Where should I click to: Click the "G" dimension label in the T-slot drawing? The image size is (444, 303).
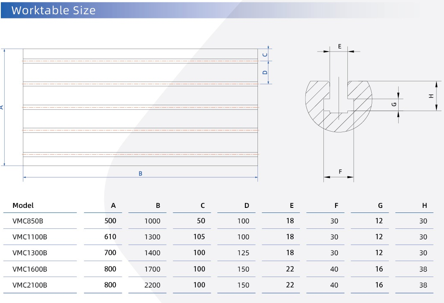pyautogui.click(x=394, y=104)
